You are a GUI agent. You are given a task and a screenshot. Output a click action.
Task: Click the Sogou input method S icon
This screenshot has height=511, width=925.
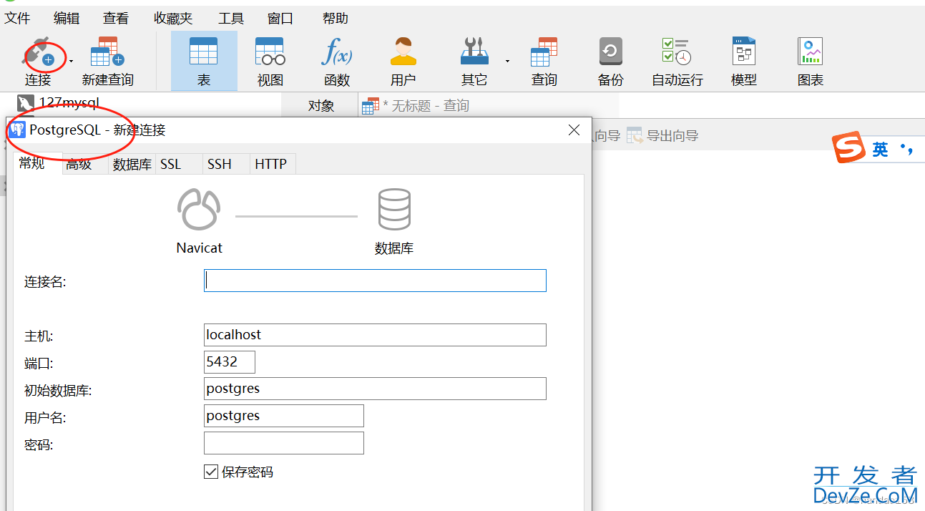848,148
